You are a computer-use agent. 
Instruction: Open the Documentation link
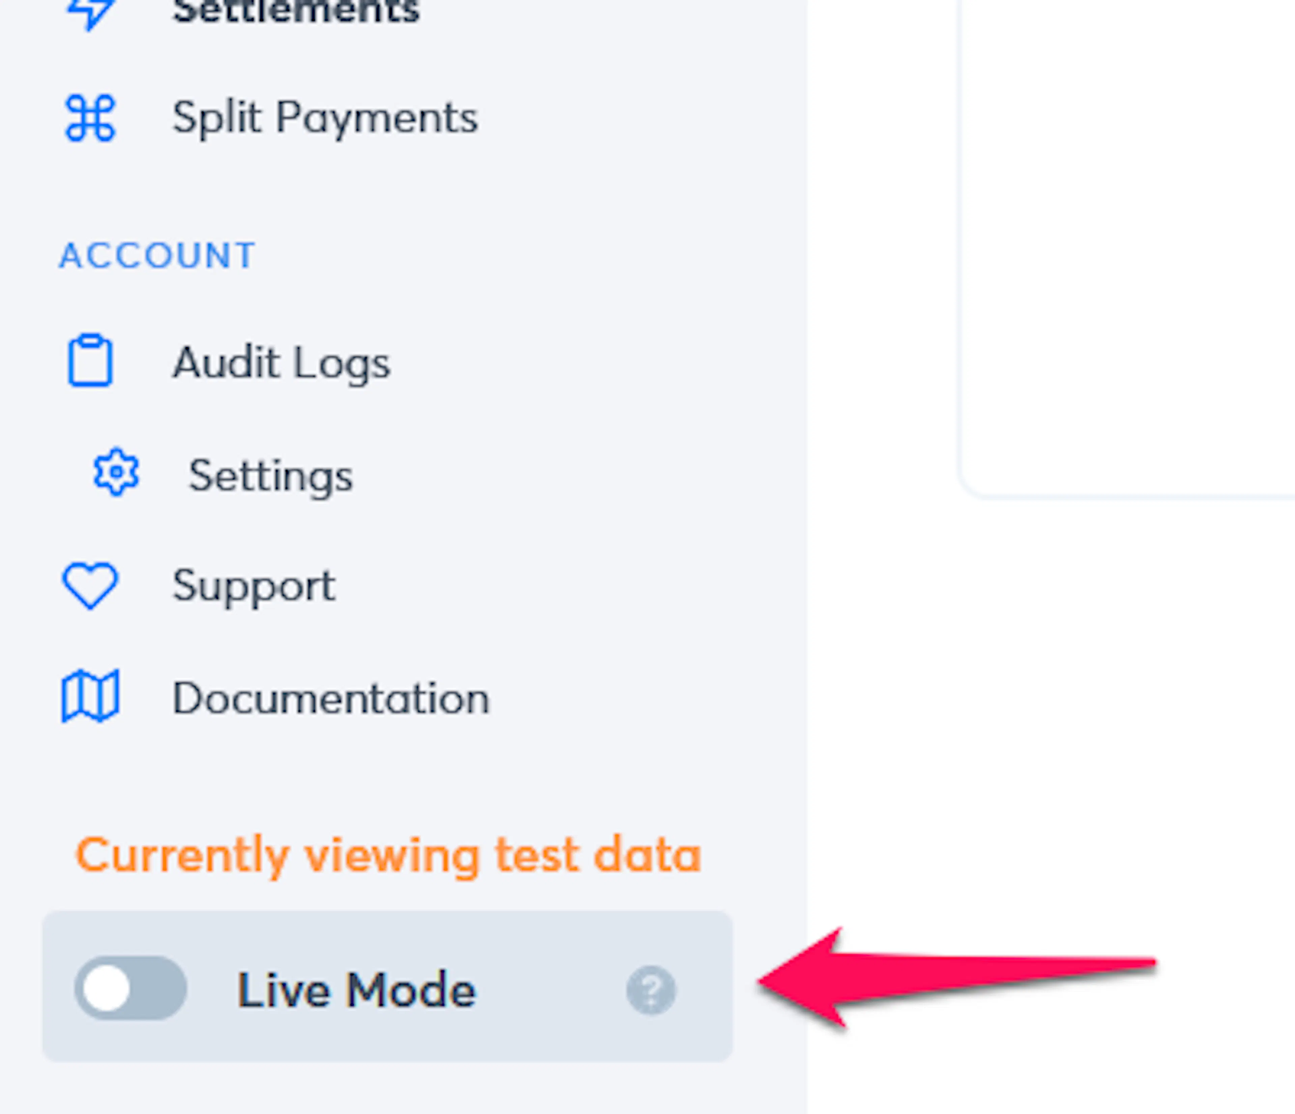click(x=330, y=698)
